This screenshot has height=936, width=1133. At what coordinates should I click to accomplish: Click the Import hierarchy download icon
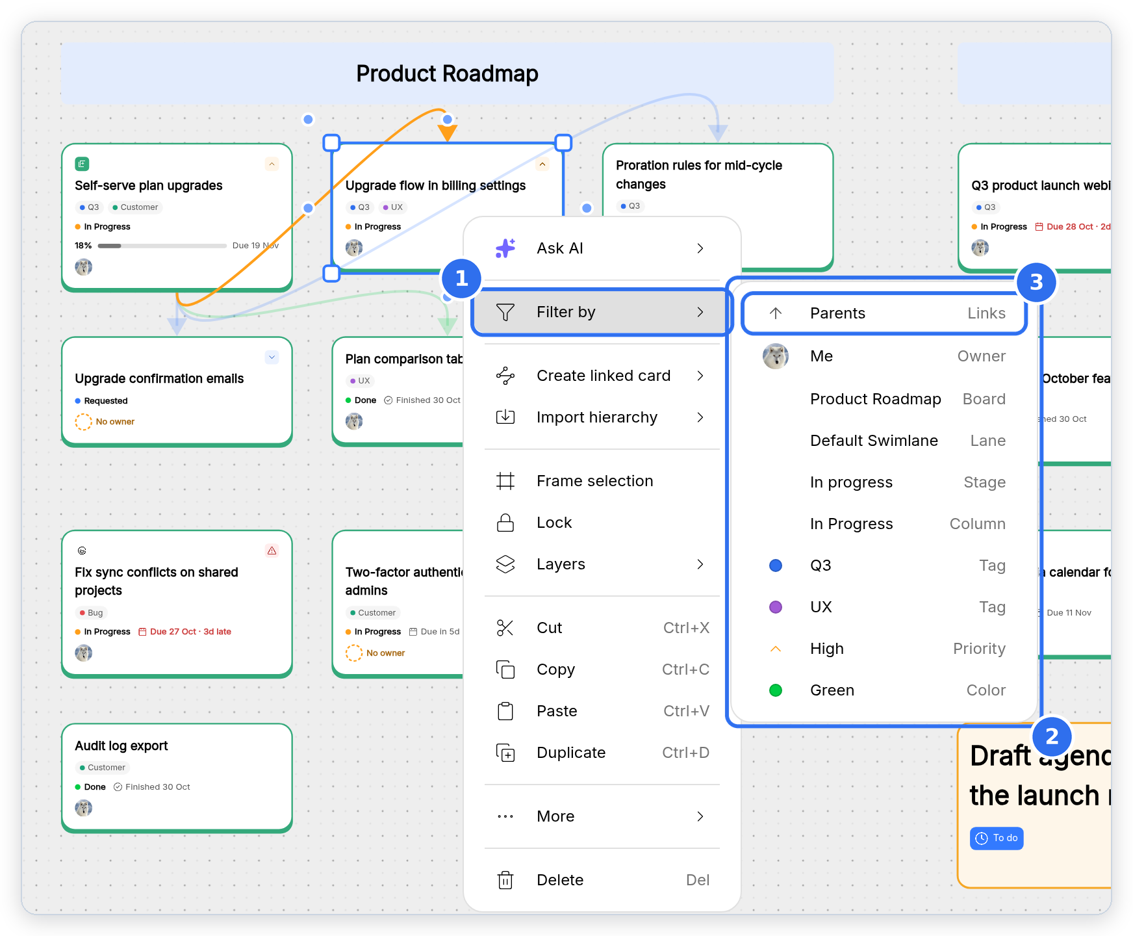click(x=505, y=417)
